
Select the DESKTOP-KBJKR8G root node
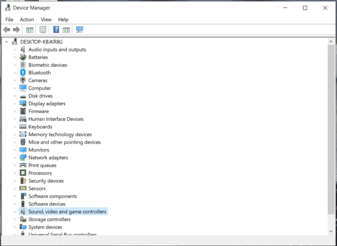tap(42, 42)
